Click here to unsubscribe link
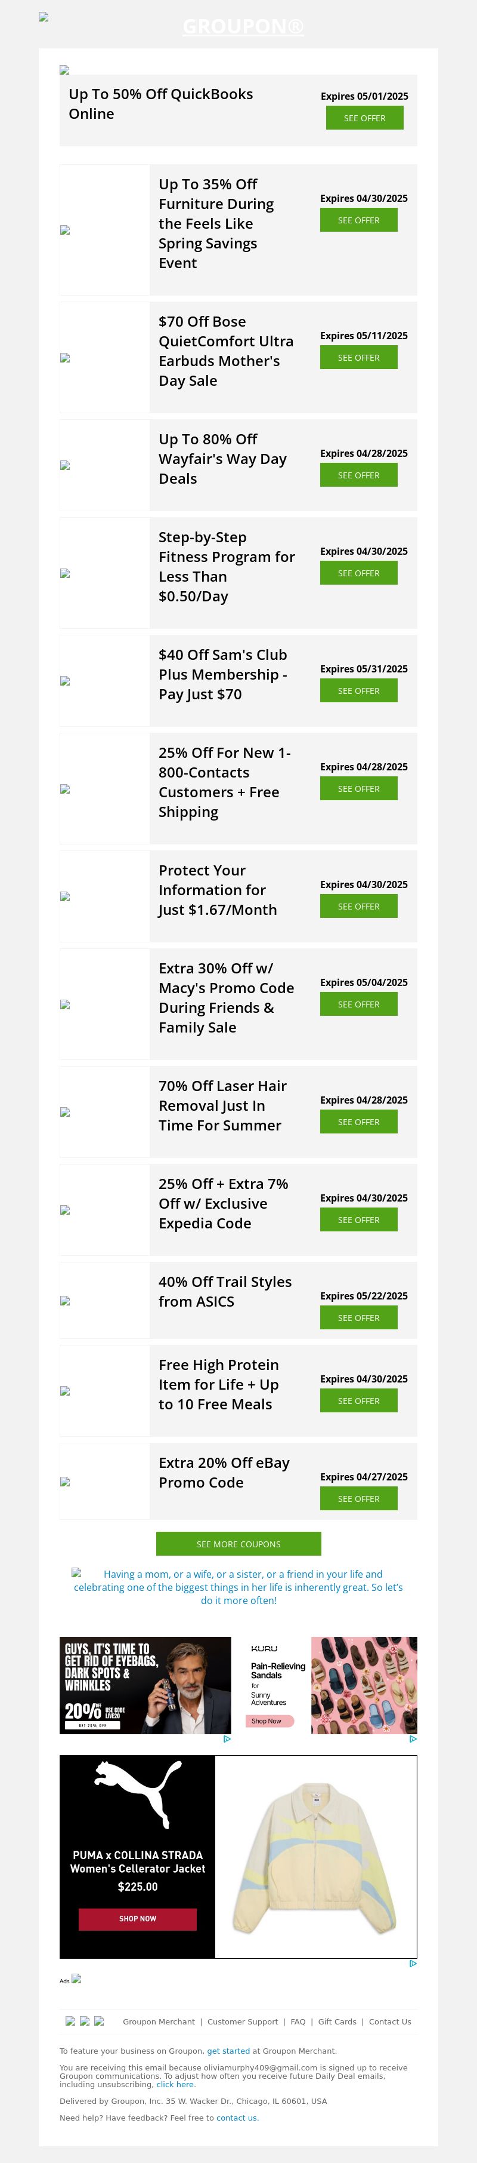The width and height of the screenshot is (477, 2163). click(x=175, y=2084)
